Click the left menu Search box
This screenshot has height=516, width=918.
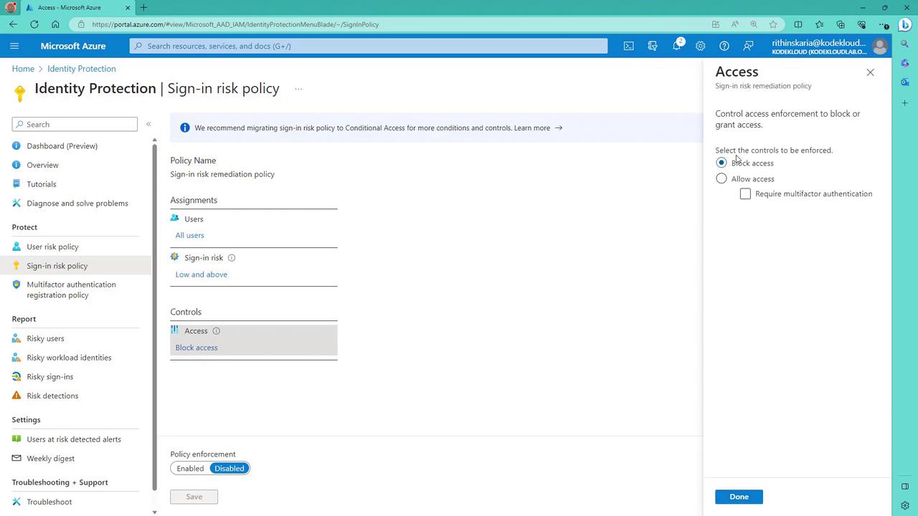(x=75, y=124)
